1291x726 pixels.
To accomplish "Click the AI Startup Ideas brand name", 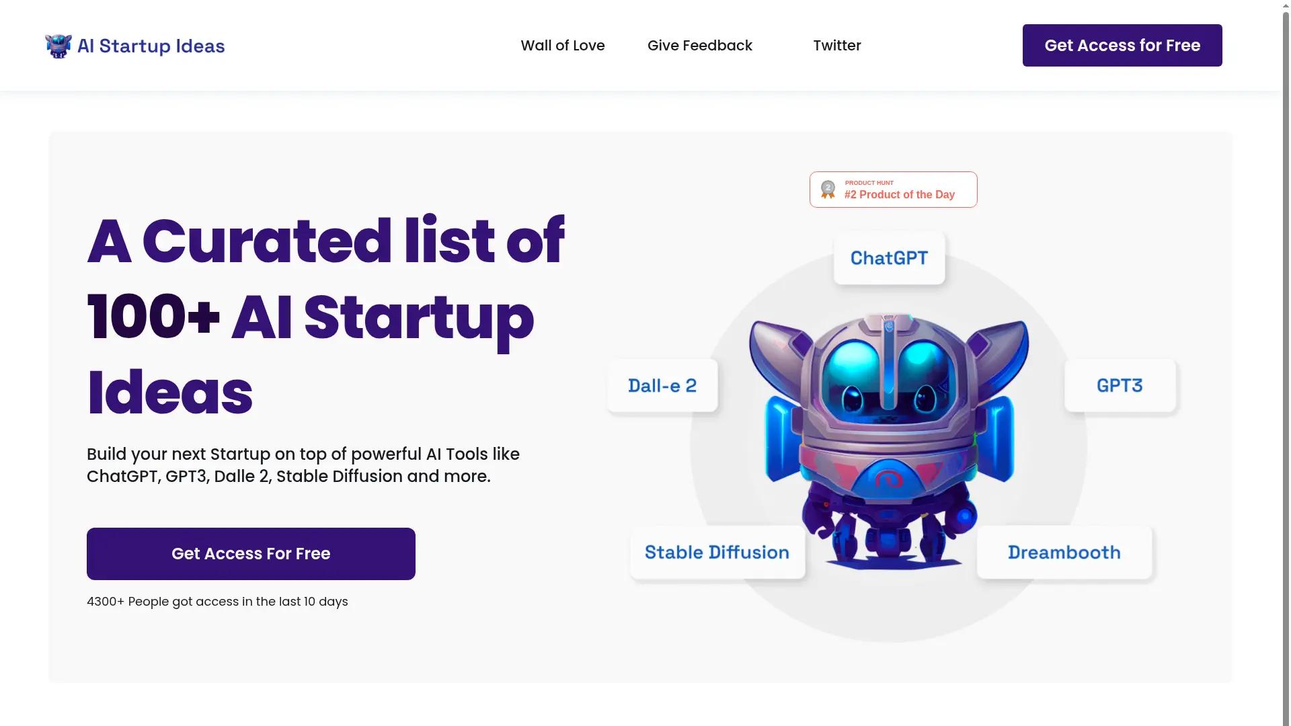I will [151, 46].
